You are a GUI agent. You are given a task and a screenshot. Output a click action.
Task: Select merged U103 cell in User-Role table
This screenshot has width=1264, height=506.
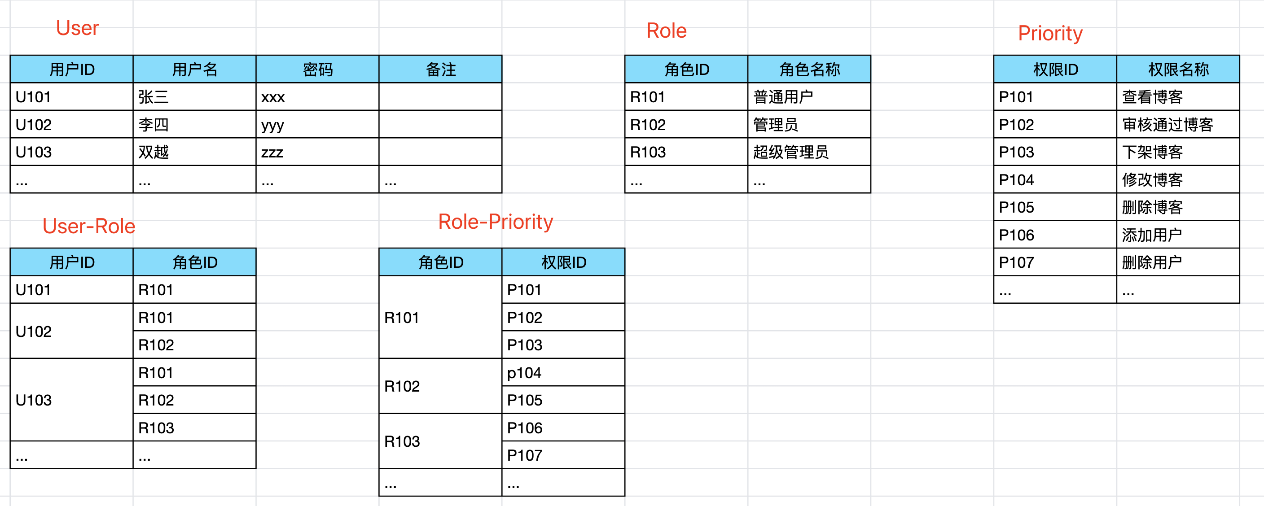point(71,400)
